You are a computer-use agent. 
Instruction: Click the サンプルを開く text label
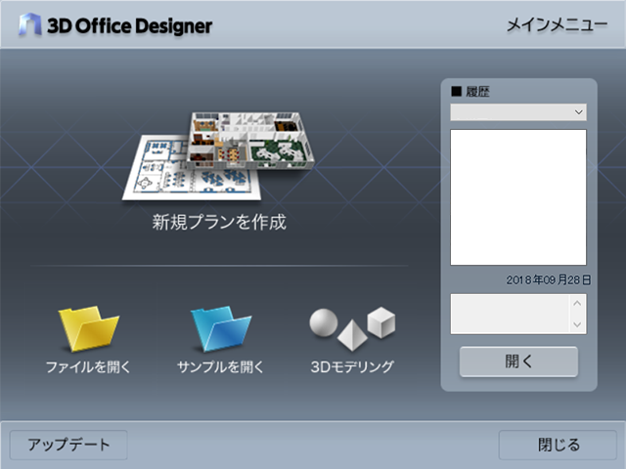(220, 367)
